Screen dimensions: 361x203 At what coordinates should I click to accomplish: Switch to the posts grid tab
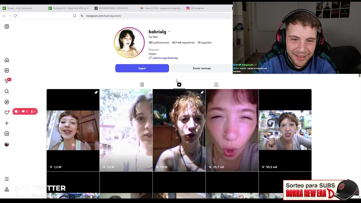[x=142, y=85]
